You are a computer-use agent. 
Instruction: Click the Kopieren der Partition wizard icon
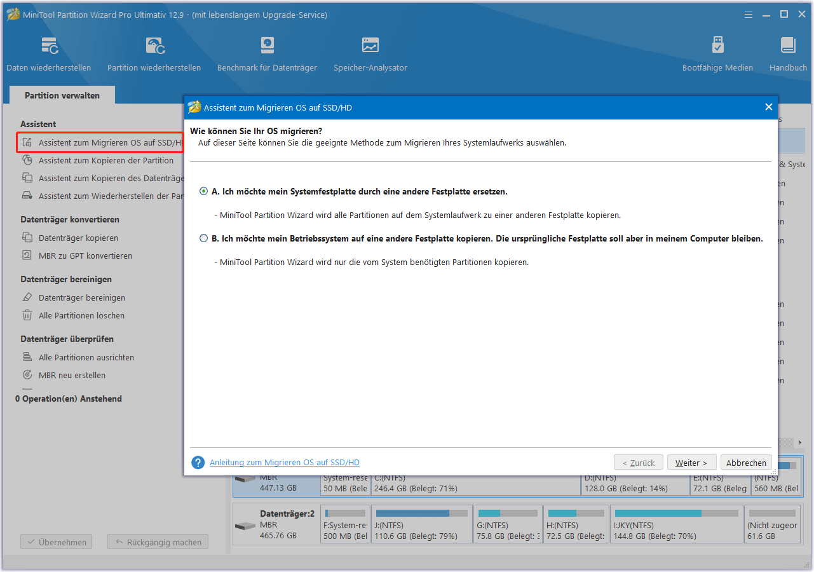[27, 161]
